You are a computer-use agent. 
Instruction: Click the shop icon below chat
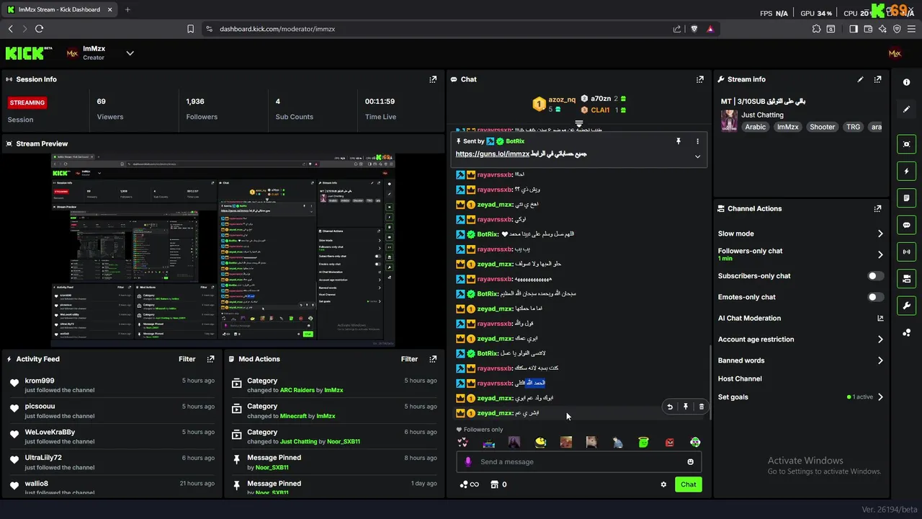pyautogui.click(x=494, y=484)
